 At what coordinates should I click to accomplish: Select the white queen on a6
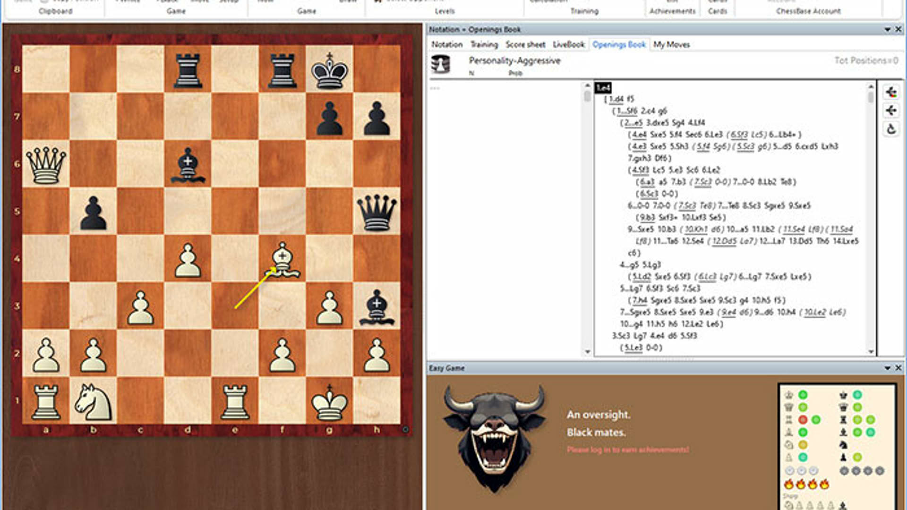[x=46, y=164]
